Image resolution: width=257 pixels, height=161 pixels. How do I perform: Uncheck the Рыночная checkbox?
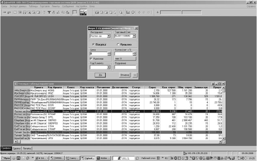pos(91,59)
